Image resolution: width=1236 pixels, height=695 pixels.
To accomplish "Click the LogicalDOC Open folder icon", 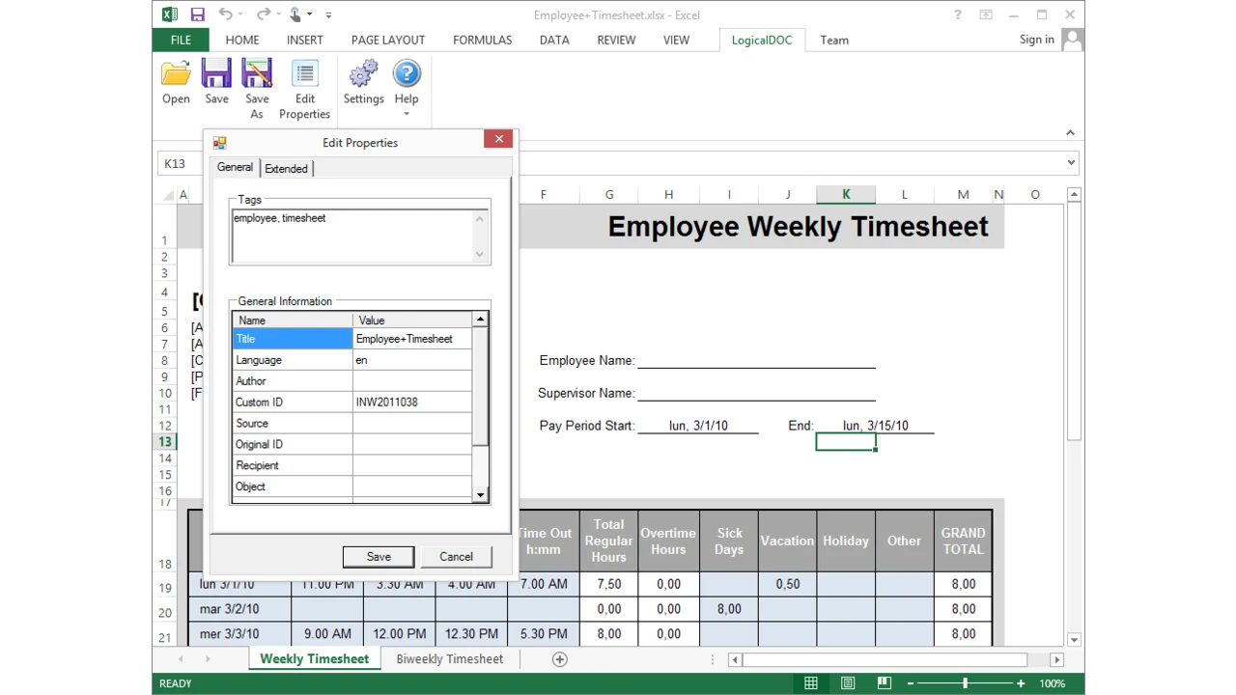I will pos(176,75).
